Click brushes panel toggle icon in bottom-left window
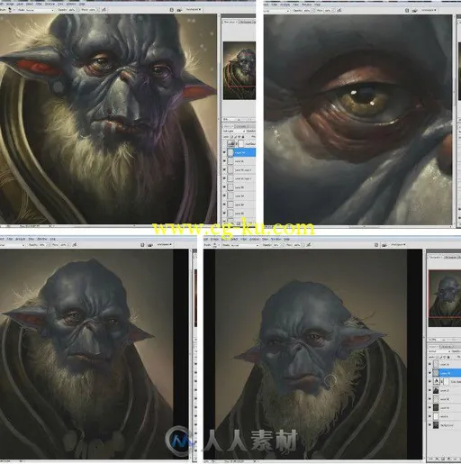461x464 pixels. 142,245
